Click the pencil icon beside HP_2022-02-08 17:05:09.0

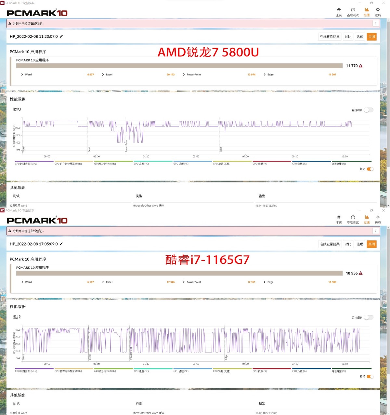tap(61, 244)
